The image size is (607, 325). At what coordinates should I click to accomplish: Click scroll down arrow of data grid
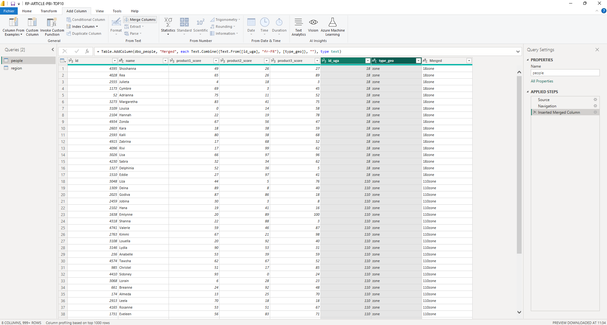tap(519, 312)
